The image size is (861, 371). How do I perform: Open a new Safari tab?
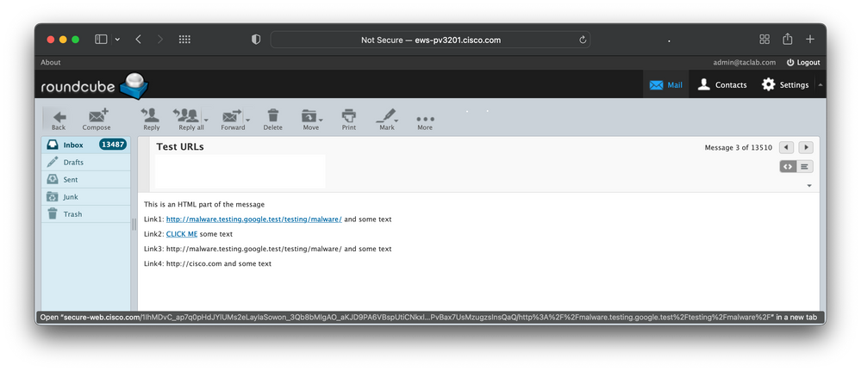pyautogui.click(x=810, y=39)
